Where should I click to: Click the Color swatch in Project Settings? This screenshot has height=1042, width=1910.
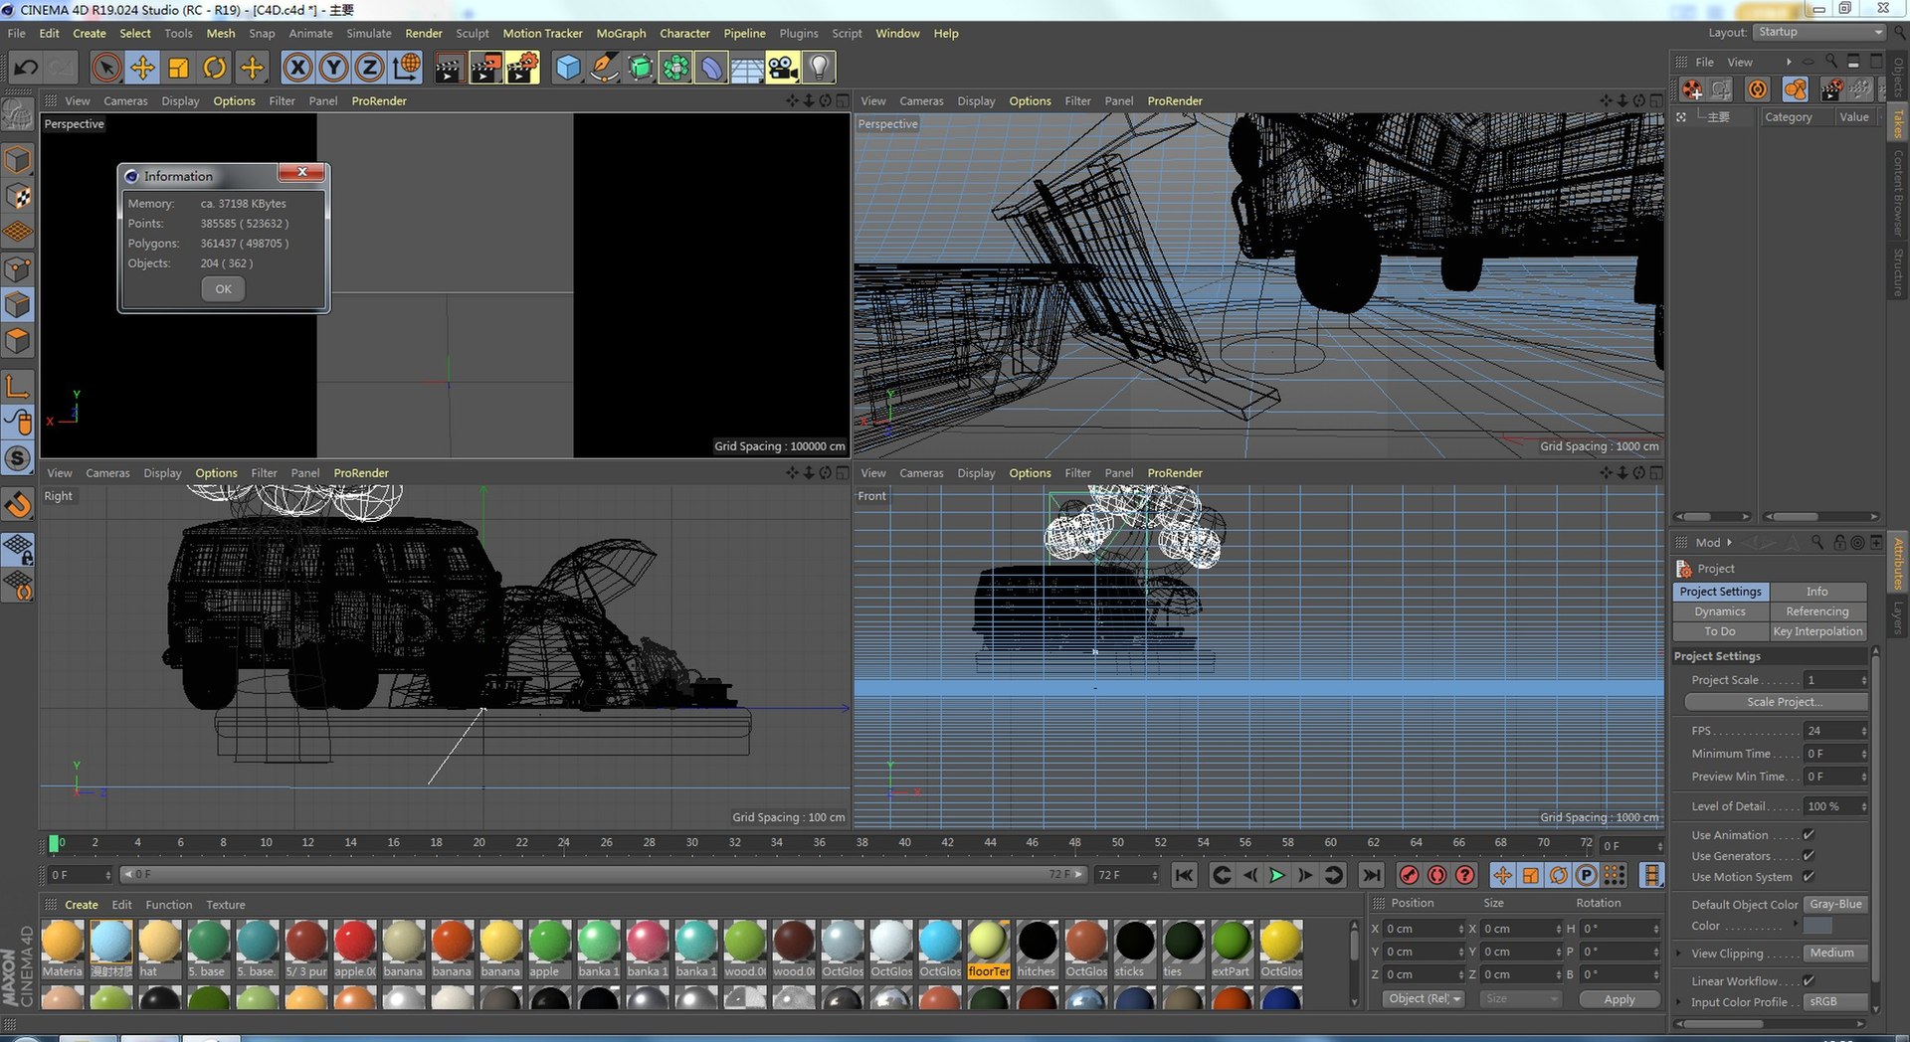click(x=1817, y=926)
